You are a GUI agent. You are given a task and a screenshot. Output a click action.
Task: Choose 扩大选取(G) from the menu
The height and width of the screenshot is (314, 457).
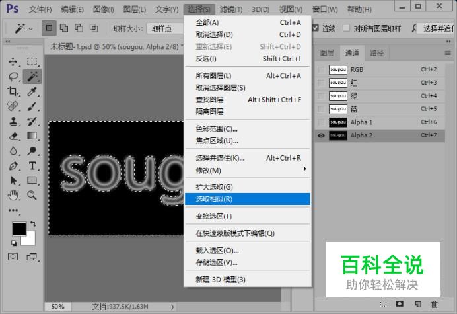point(248,187)
